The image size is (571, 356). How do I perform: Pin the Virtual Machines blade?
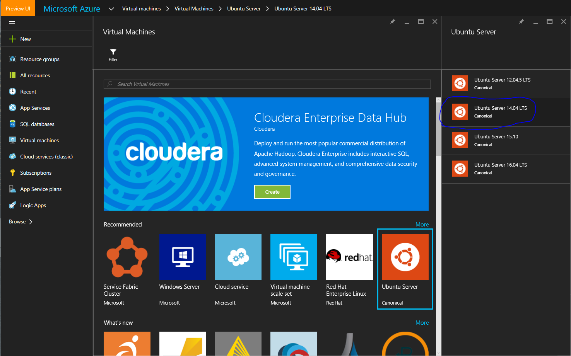[393, 22]
